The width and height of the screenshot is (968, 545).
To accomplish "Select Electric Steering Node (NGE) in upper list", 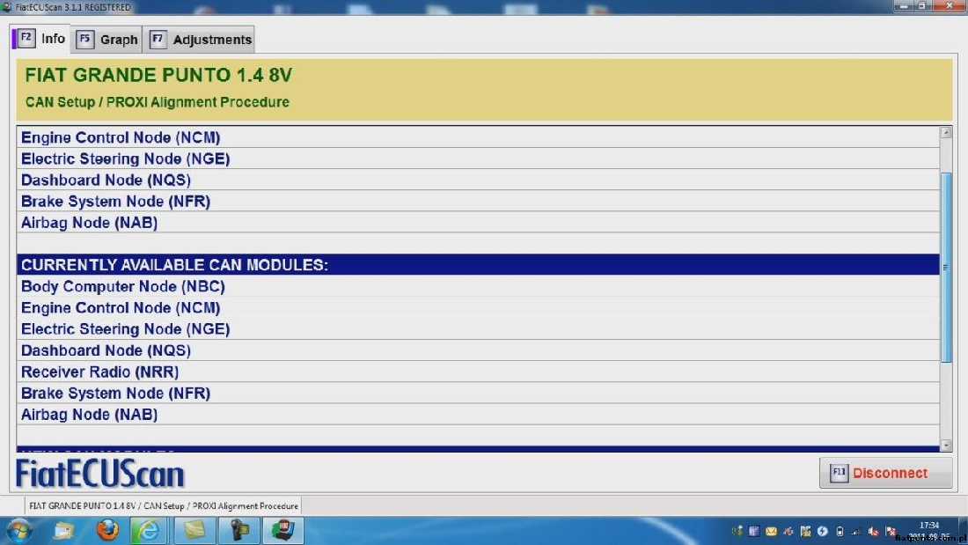I will pos(478,158).
